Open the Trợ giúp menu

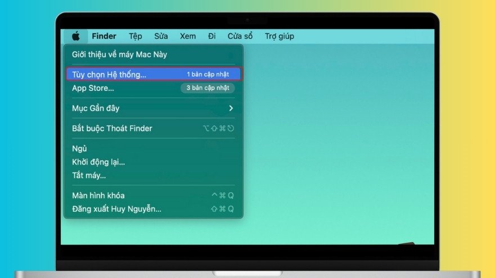pos(280,37)
